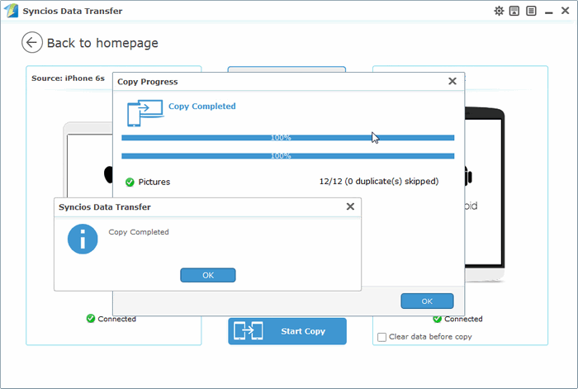
Task: Close the Syncios main window
Action: click(x=565, y=11)
